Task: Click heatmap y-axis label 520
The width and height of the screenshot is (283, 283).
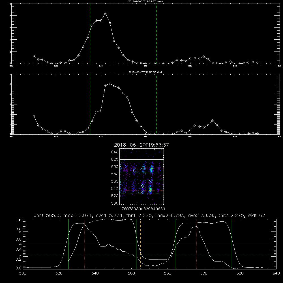Action: pyautogui.click(x=115, y=196)
